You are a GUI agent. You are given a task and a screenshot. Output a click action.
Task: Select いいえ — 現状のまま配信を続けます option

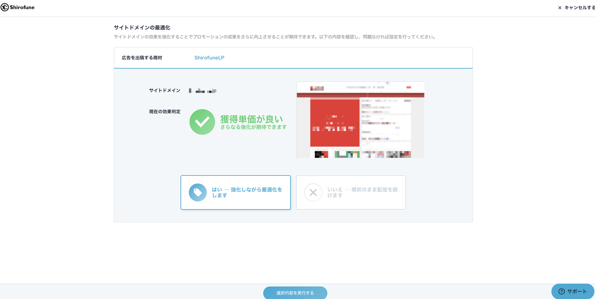(351, 192)
